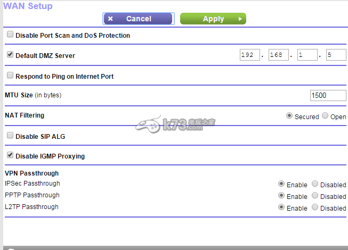The height and width of the screenshot is (250, 348).
Task: Set IPSec Passthrough to Disabled
Action: (x=315, y=184)
